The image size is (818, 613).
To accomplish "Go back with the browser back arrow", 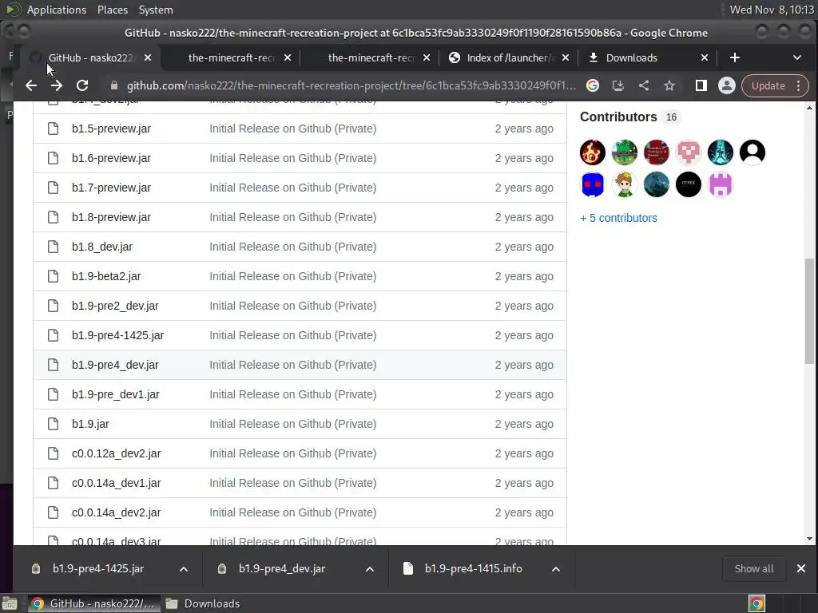I will (x=31, y=86).
